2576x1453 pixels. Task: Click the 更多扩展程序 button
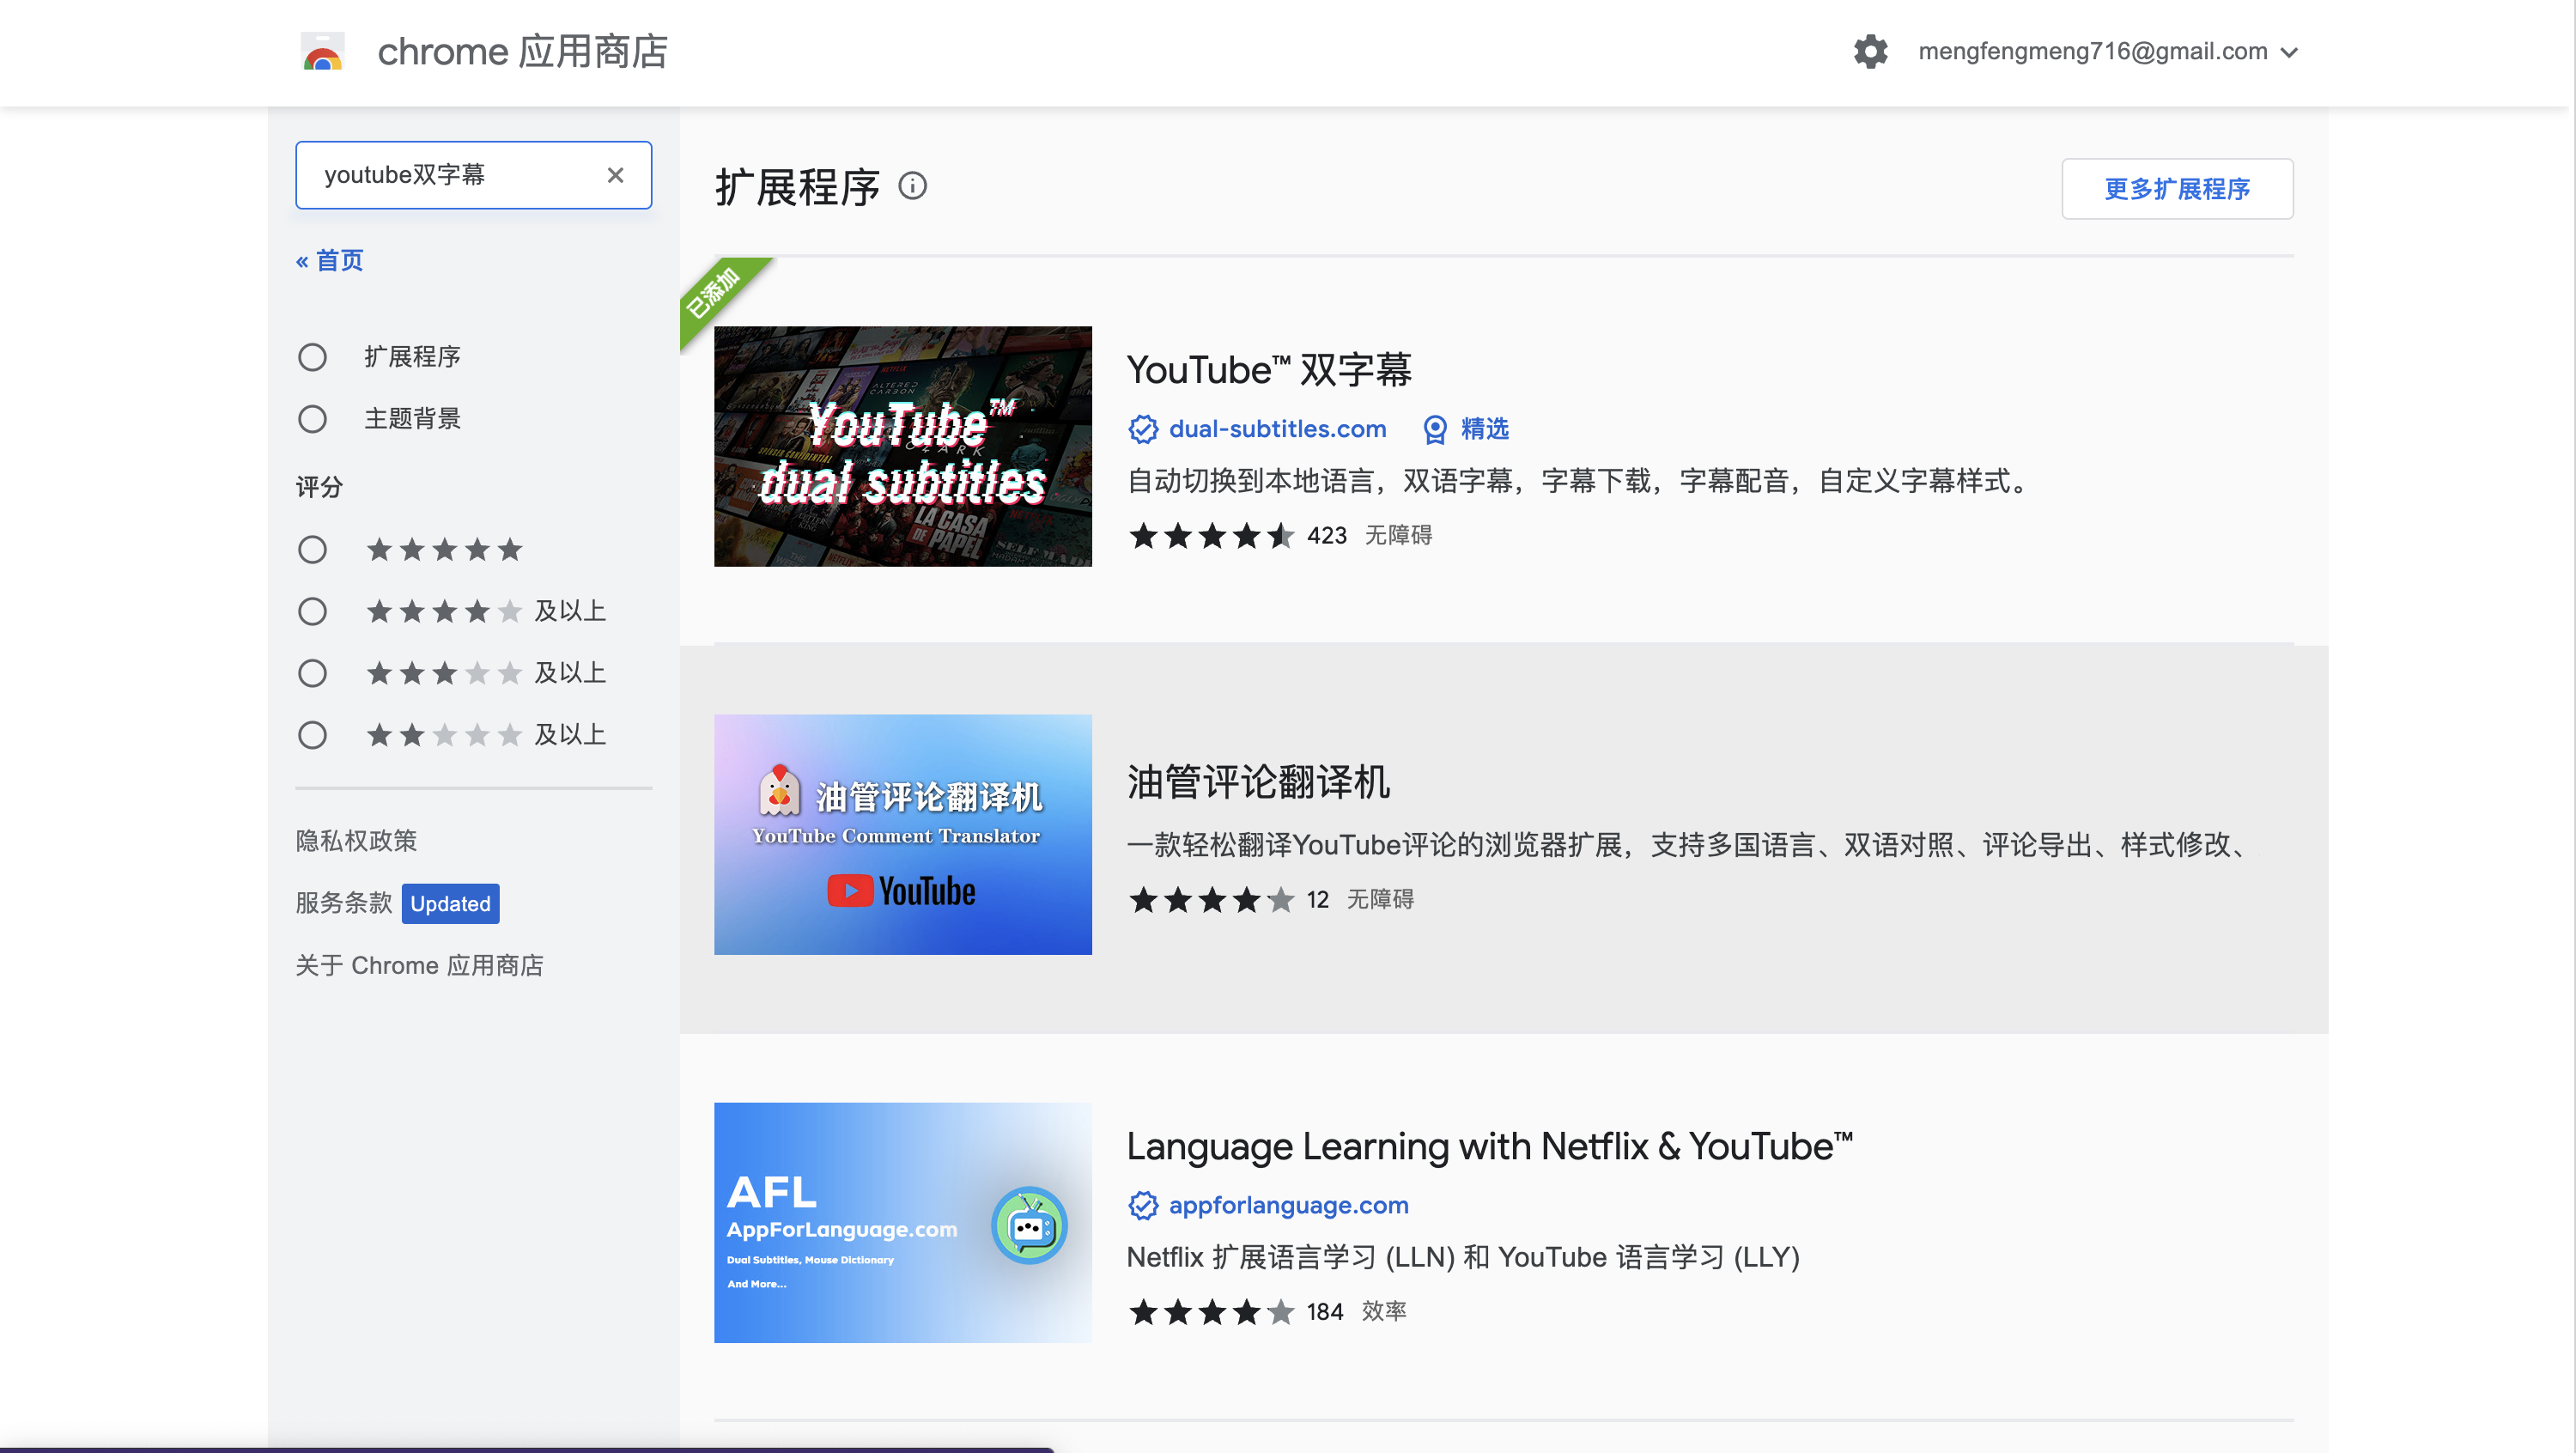pos(2177,188)
